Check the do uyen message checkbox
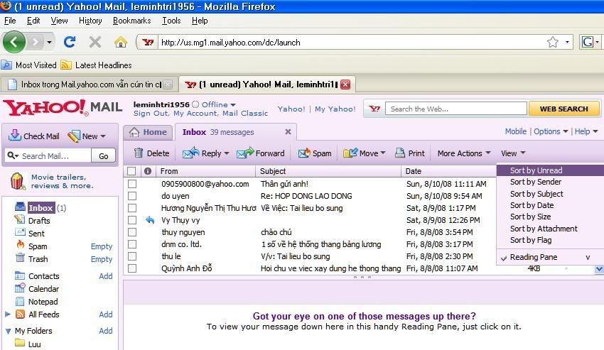604x350 pixels. (132, 196)
